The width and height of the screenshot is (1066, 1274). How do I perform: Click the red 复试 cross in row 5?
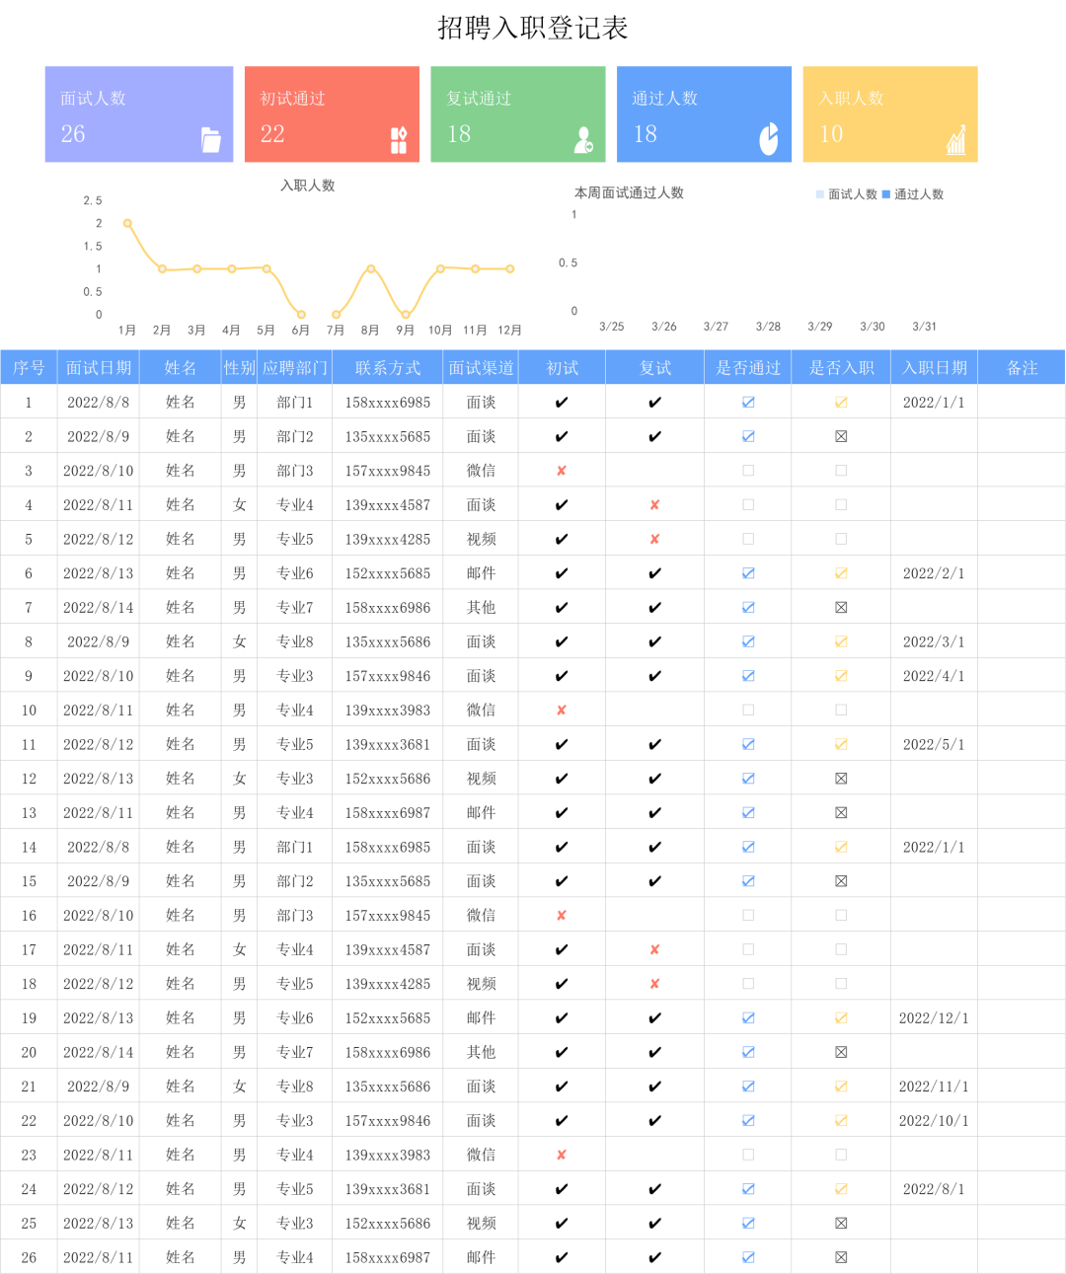point(654,539)
